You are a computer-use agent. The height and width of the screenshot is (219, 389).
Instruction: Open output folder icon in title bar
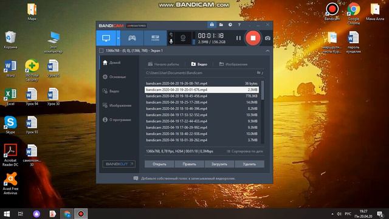coord(221,24)
